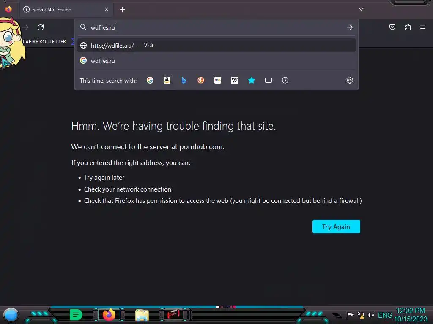Open File Explorer from the taskbar
Screen dimensions: 433x324
coord(142,315)
